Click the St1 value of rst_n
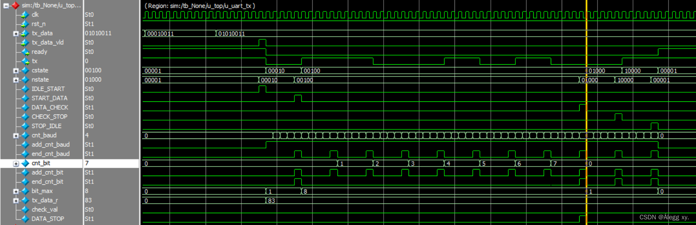The width and height of the screenshot is (696, 225). coord(89,24)
